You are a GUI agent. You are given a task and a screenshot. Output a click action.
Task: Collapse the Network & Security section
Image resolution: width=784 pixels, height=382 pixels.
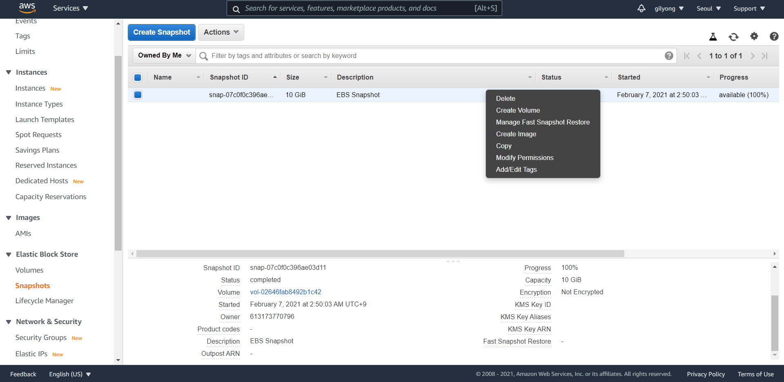(9, 322)
